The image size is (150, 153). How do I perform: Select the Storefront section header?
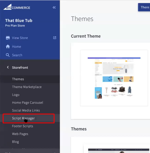[x=20, y=67]
